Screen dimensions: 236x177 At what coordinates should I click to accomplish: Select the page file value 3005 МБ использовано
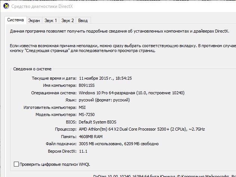click(x=119, y=144)
